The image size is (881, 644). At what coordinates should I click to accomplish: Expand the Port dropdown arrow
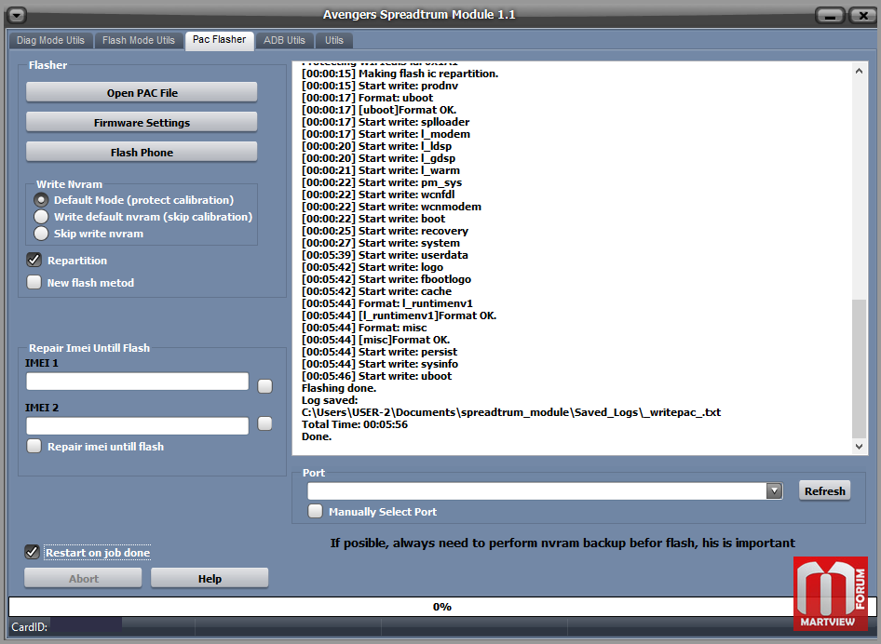pos(774,491)
